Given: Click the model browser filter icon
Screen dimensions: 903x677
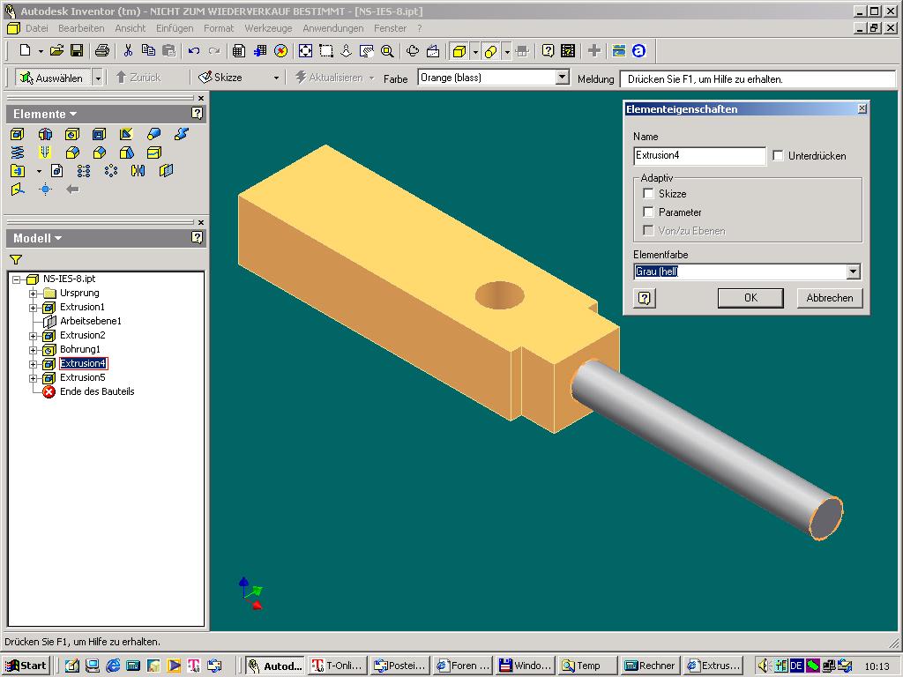Looking at the screenshot, I should click(x=16, y=259).
